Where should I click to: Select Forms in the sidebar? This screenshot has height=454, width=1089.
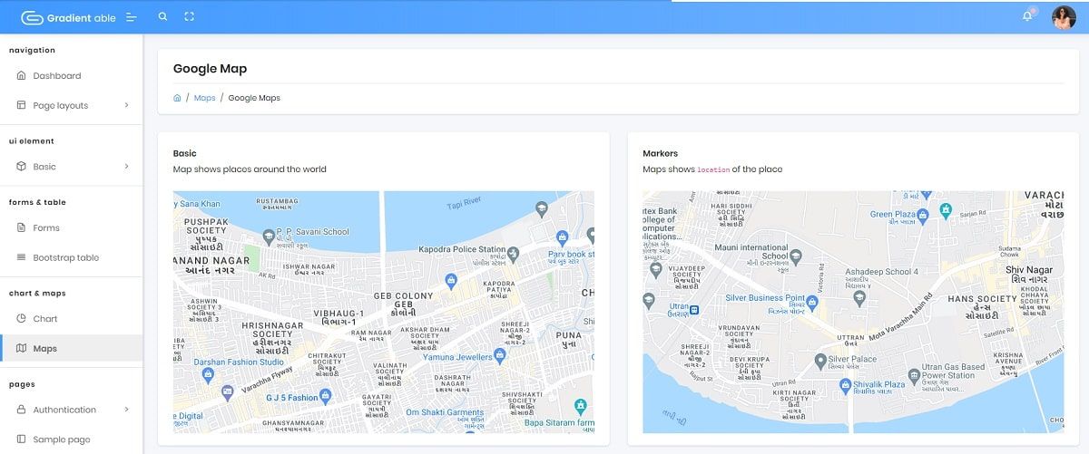coord(71,228)
